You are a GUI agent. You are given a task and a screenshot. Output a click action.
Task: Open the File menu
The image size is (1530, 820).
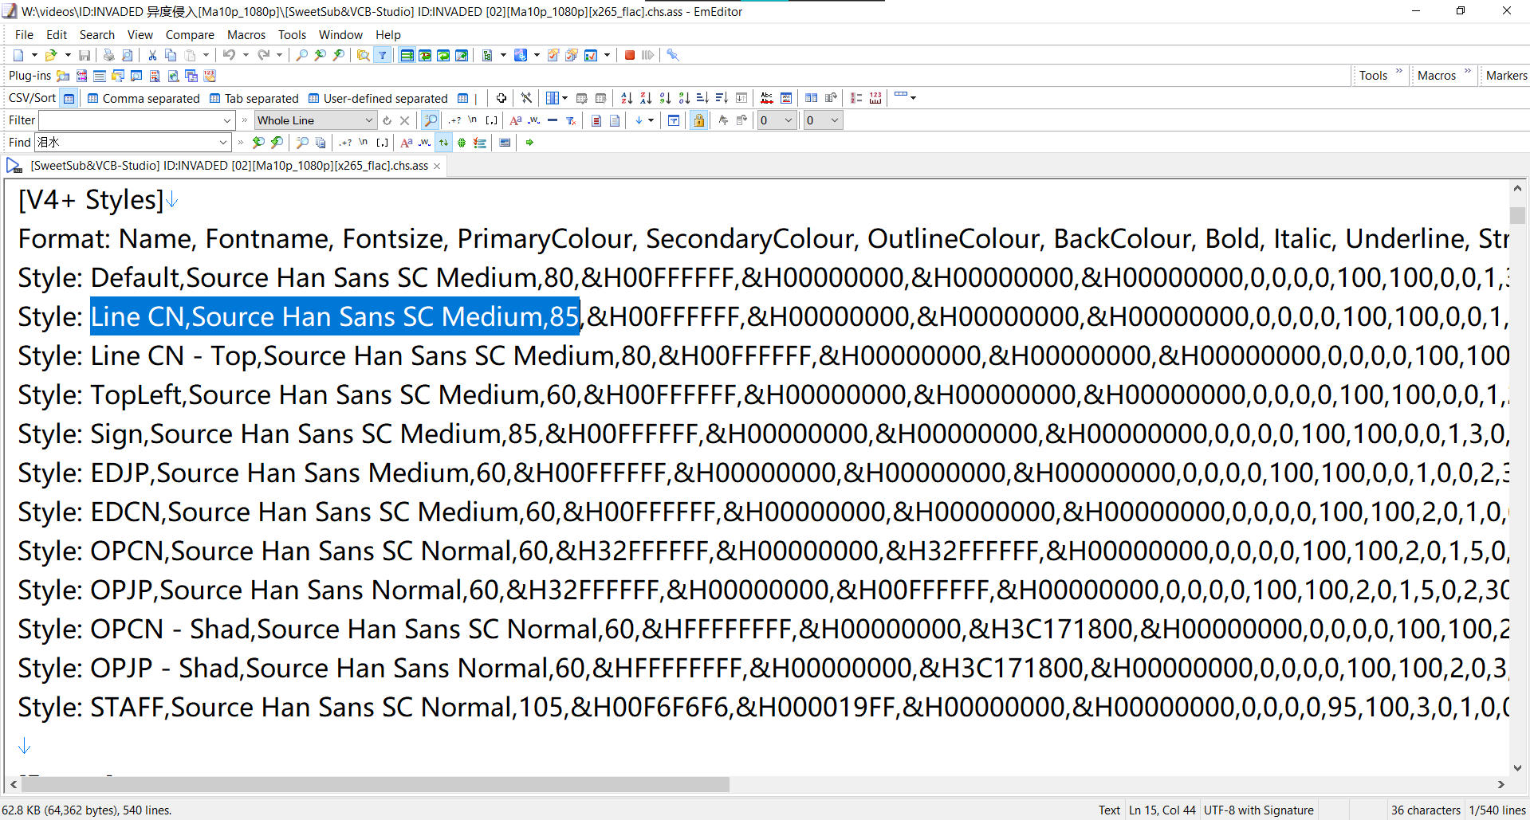coord(24,34)
